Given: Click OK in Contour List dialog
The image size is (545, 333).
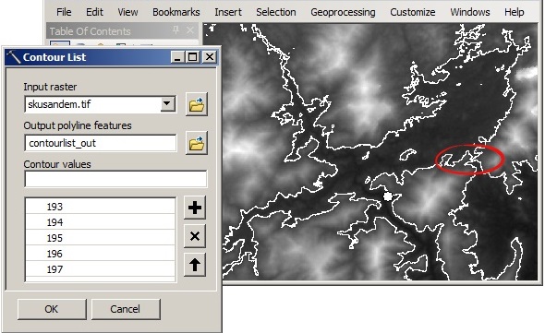Looking at the screenshot, I should (x=52, y=309).
